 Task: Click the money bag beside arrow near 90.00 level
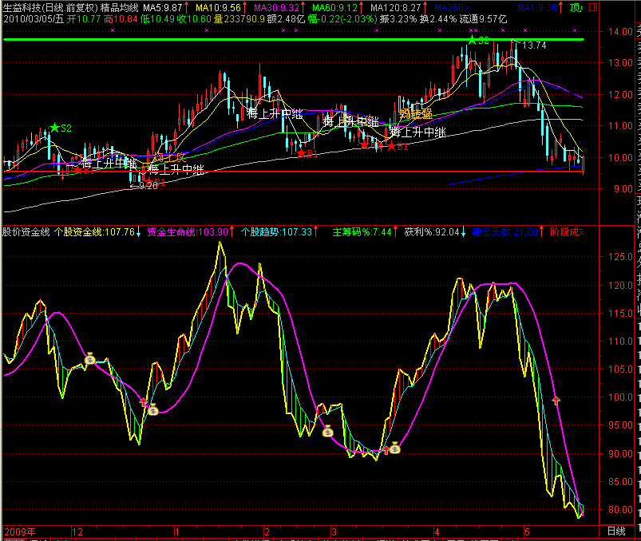coord(395,448)
